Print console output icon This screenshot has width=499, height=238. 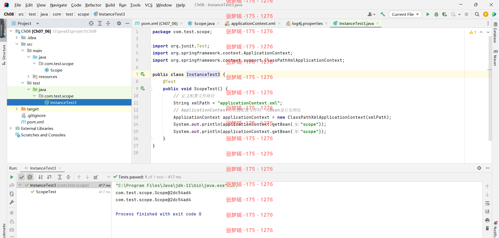[487, 220]
